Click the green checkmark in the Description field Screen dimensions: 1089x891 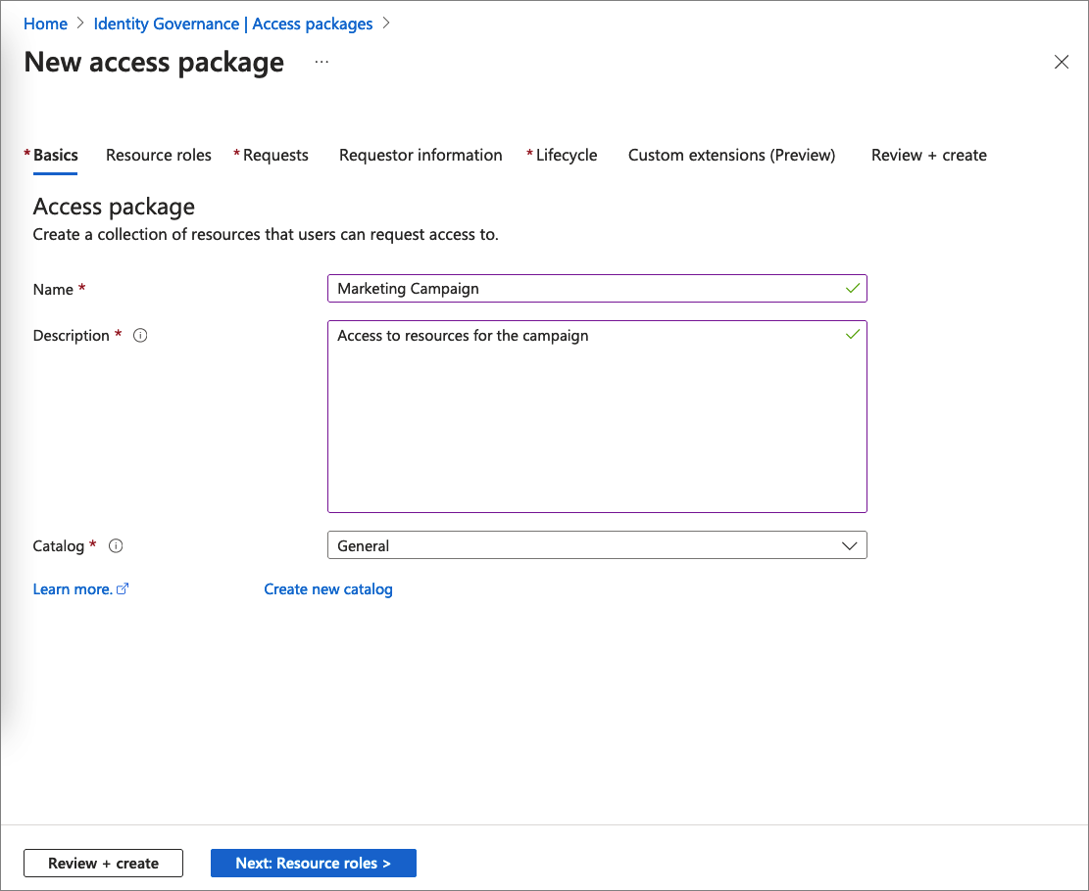pyautogui.click(x=852, y=334)
